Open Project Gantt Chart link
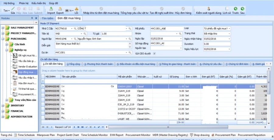The width and height of the screenshot is (274, 140). pos(68,135)
